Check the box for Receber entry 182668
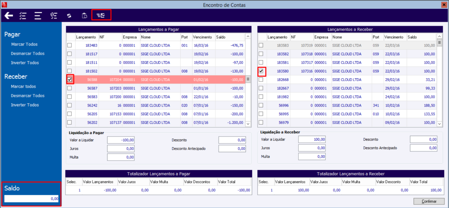The width and height of the screenshot is (449, 208). pos(261,80)
